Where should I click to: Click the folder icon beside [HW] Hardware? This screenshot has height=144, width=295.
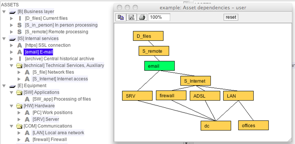pyautogui.click(x=19, y=106)
